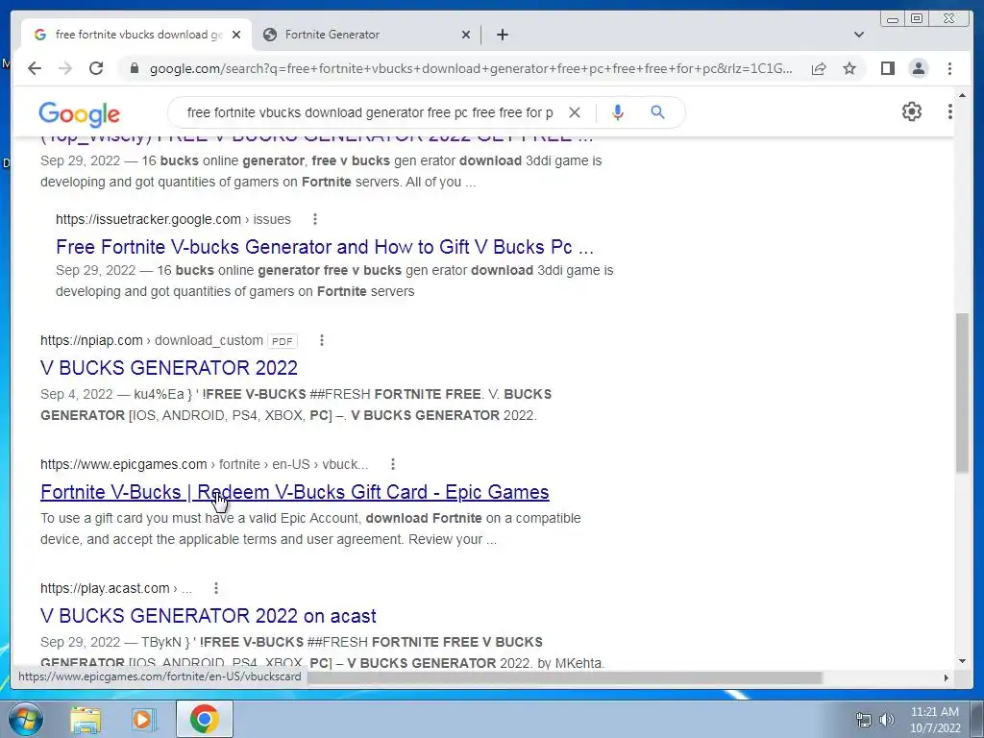Select the Chrome taskbar icon
This screenshot has width=984, height=738.
204,719
